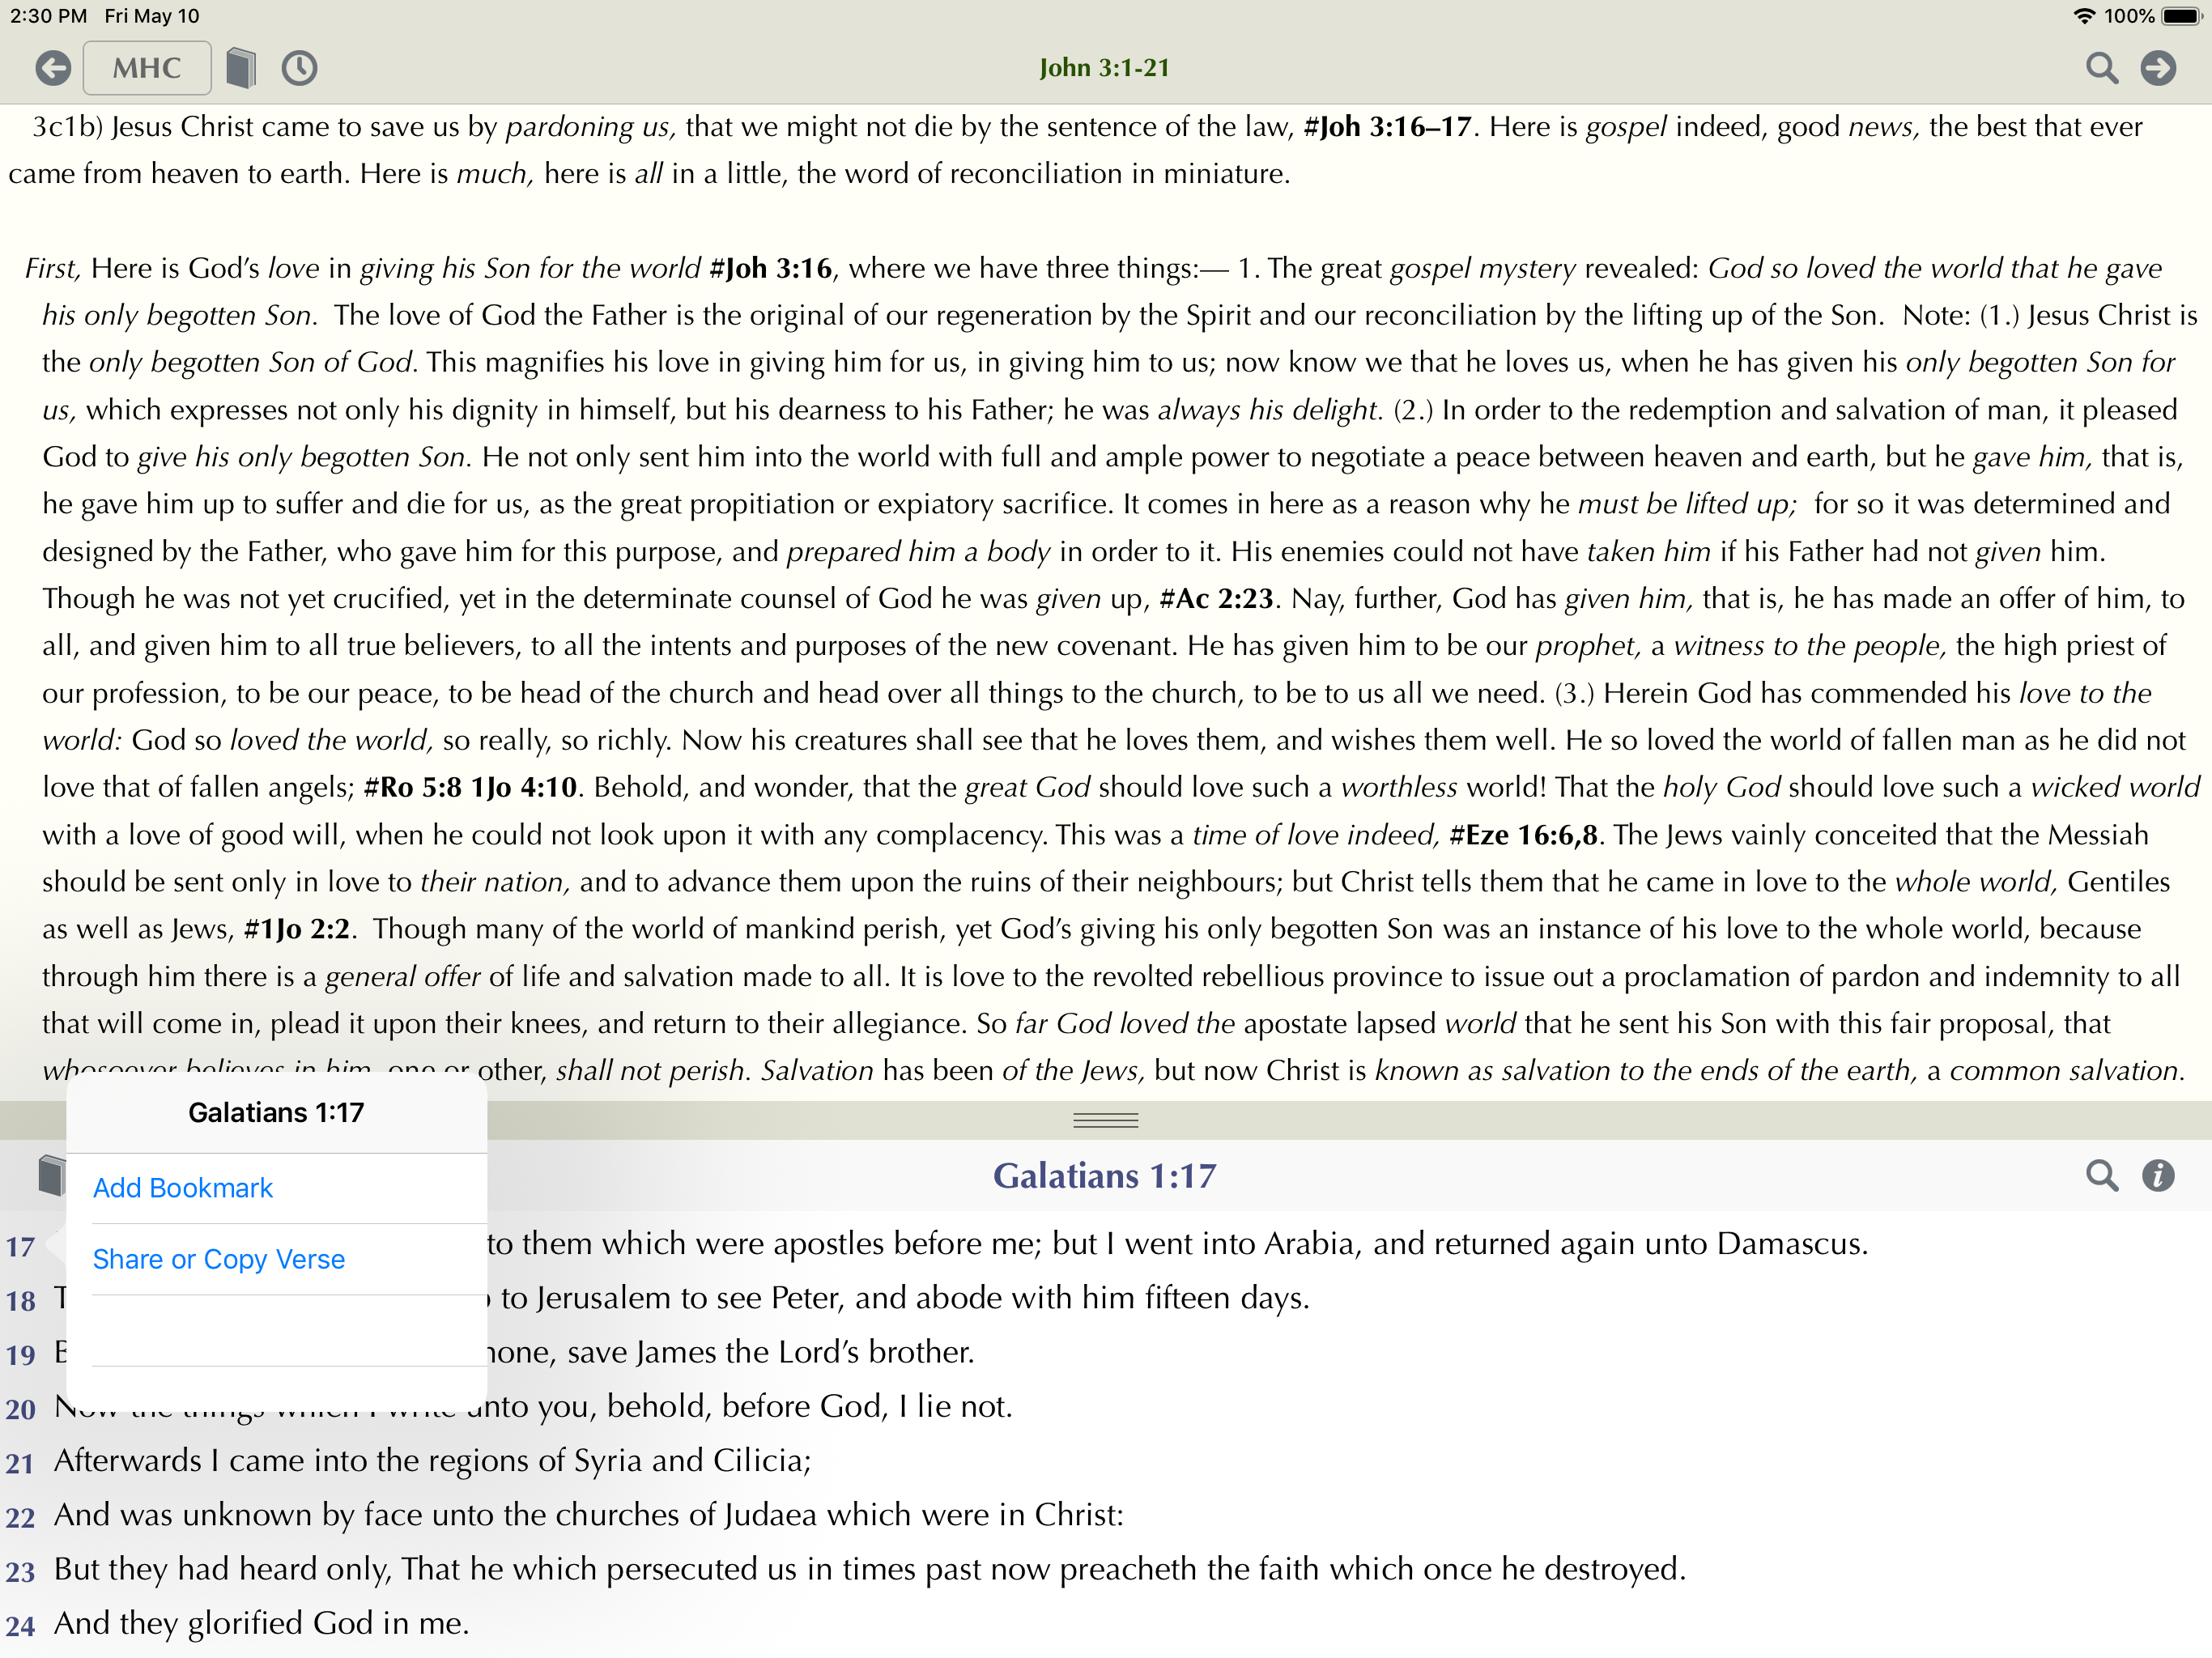The height and width of the screenshot is (1658, 2212).
Task: Tap the search icon in Bible pane
Action: coord(2101,1176)
